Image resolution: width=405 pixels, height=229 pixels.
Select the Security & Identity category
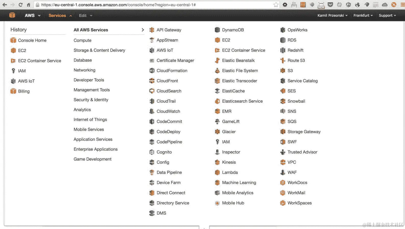pos(91,100)
